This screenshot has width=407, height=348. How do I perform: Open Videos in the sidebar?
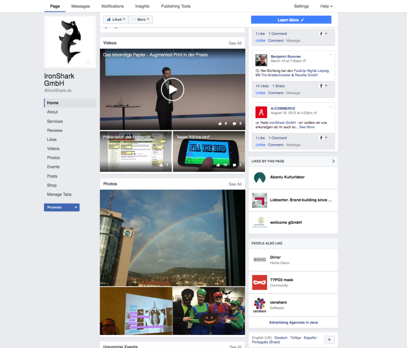pyautogui.click(x=53, y=149)
